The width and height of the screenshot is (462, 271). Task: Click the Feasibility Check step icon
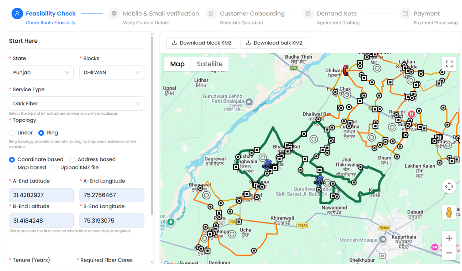click(x=17, y=13)
